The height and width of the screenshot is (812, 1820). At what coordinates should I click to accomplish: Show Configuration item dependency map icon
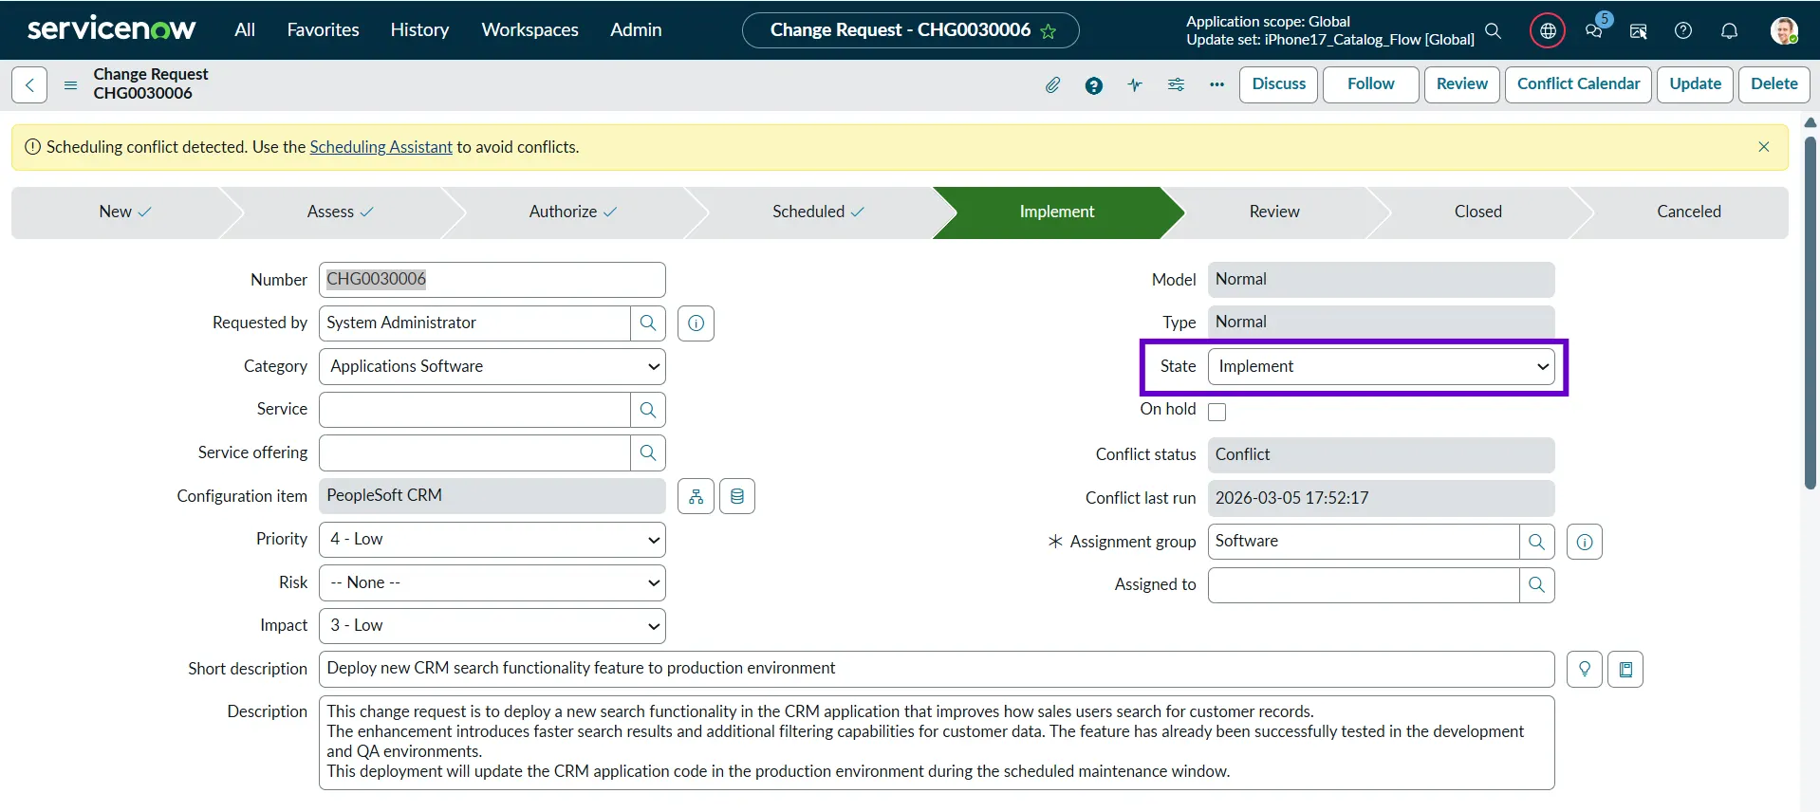[x=696, y=497]
